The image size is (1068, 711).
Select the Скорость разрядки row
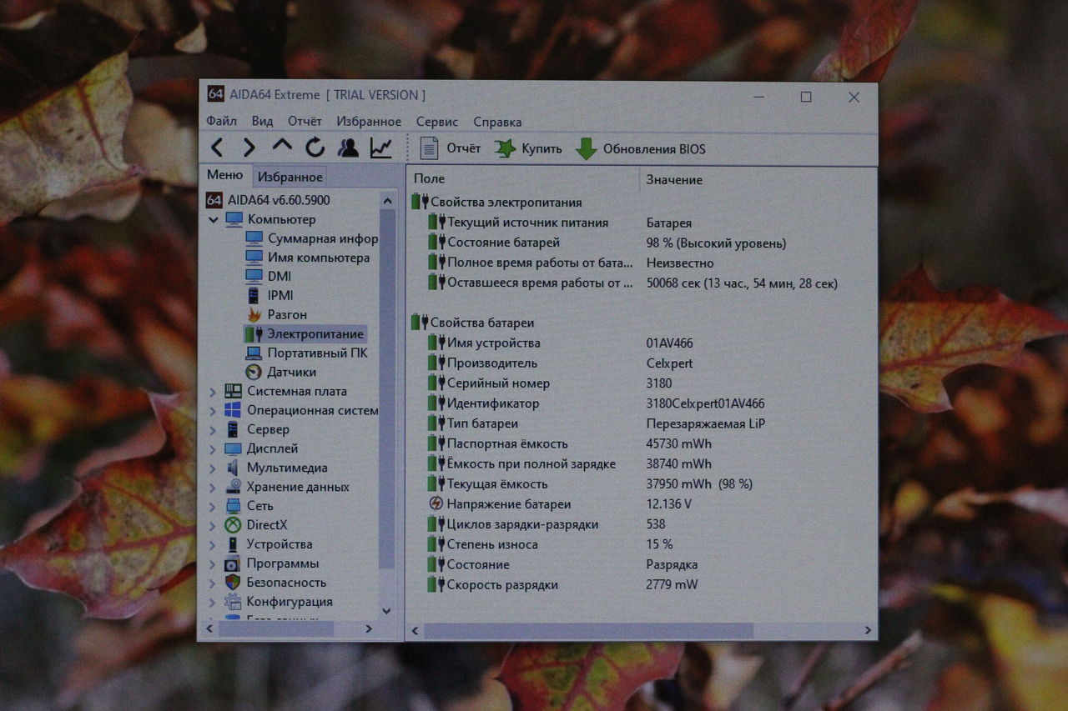click(642, 584)
